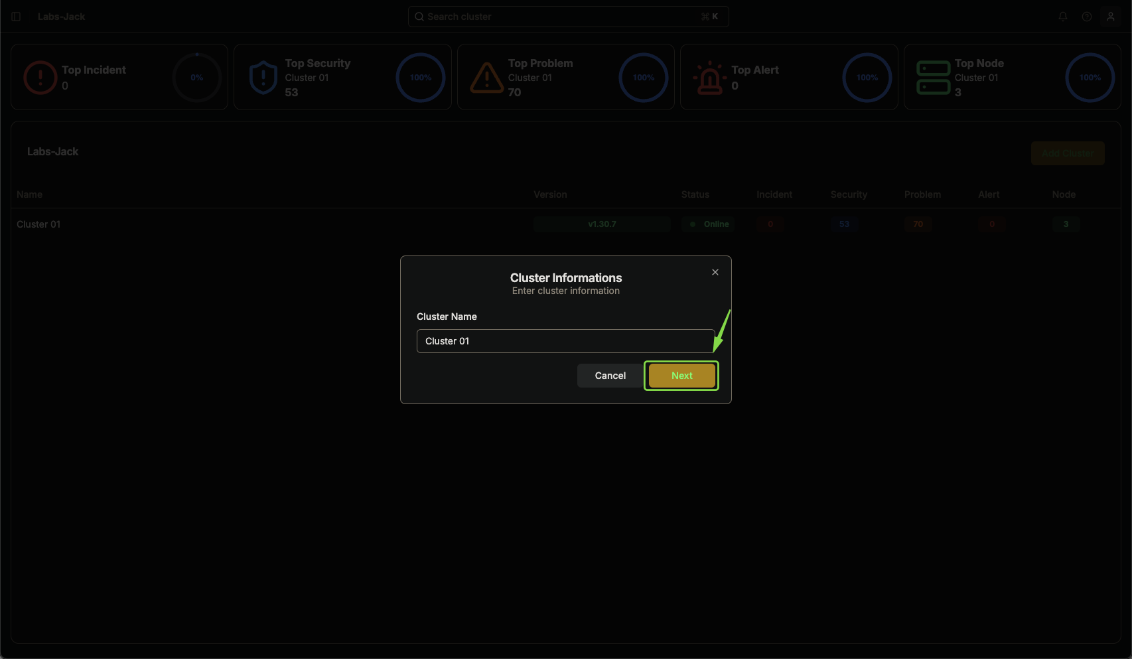
Task: Click the Problem count 70 badge in row
Action: point(918,224)
